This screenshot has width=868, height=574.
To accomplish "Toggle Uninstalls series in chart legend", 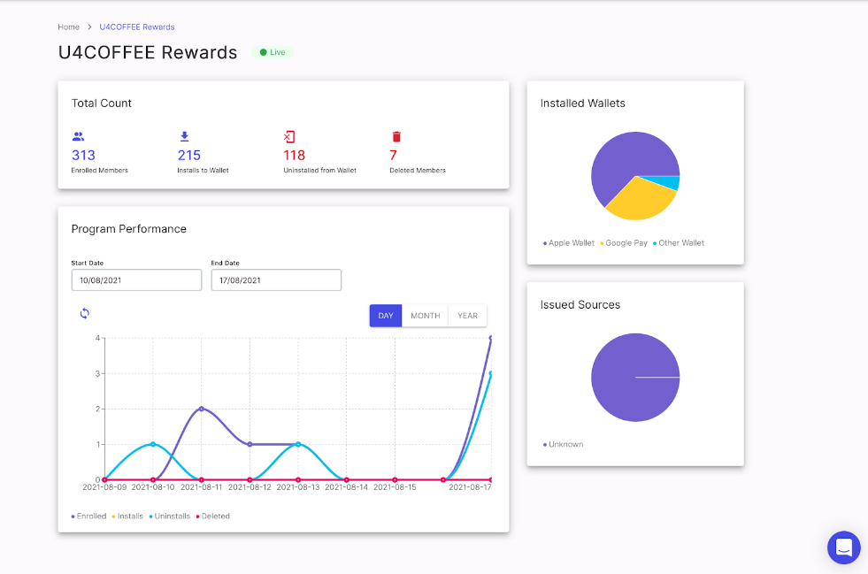I will 169,516.
